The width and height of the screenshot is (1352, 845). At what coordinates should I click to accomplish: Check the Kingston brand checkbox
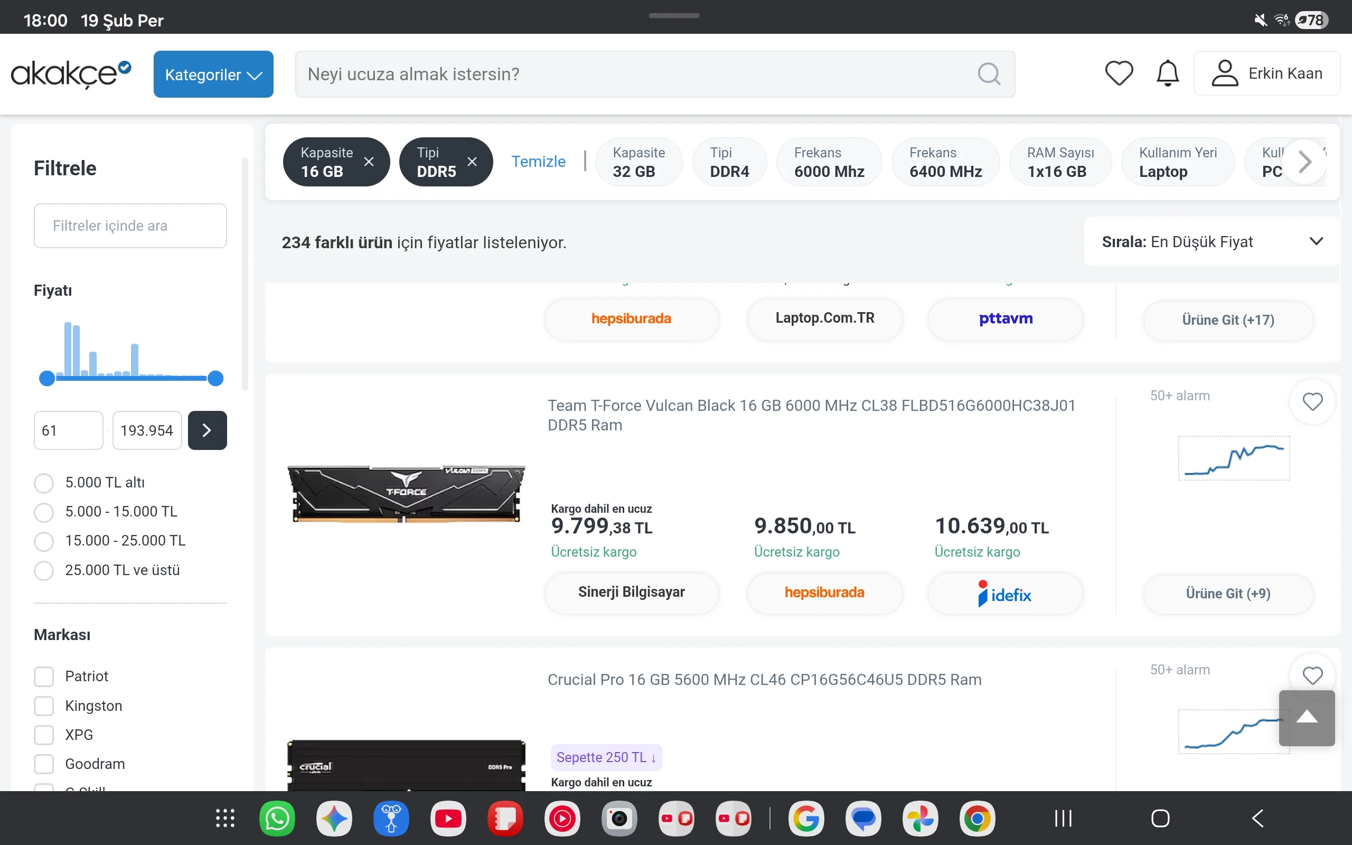[x=44, y=706]
